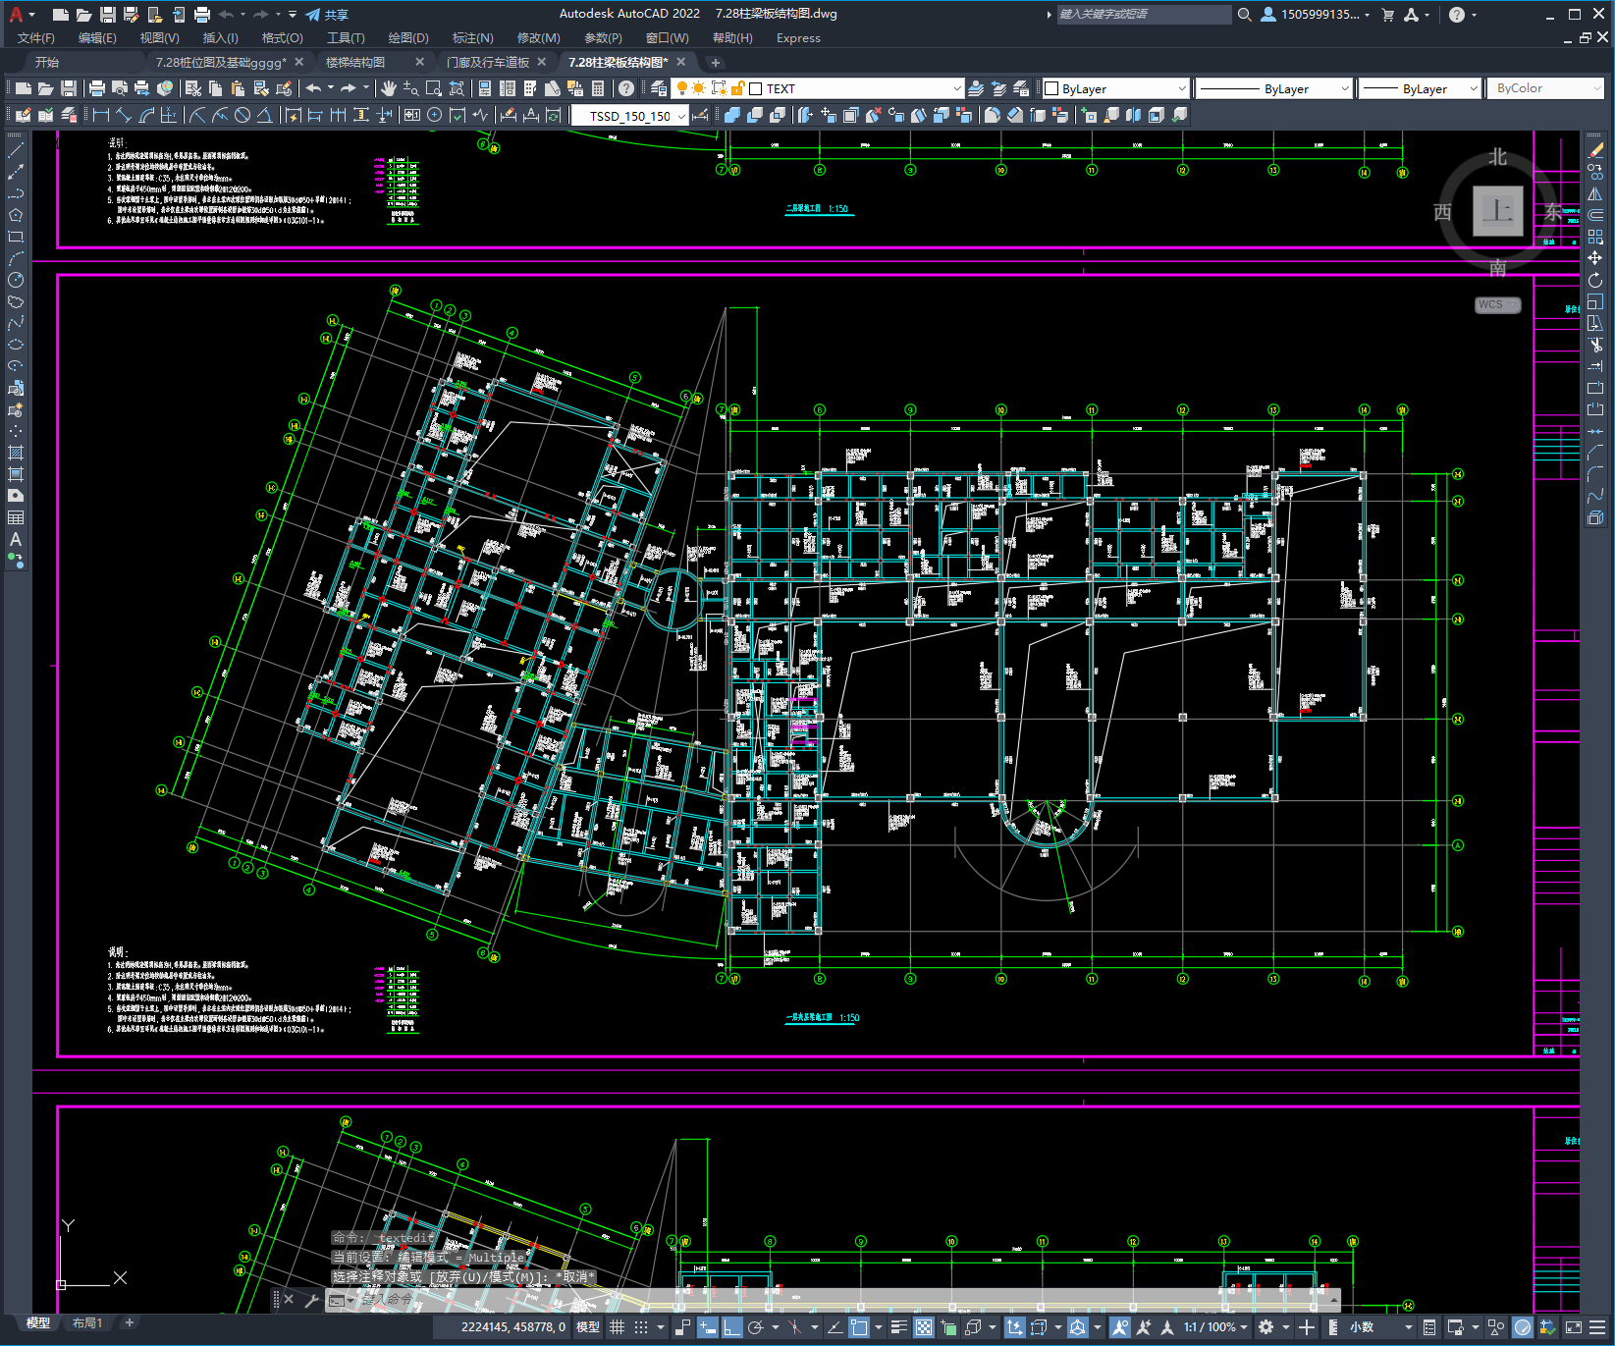This screenshot has width=1615, height=1346.
Task: Click the new drawing tab plus button
Action: tap(715, 63)
